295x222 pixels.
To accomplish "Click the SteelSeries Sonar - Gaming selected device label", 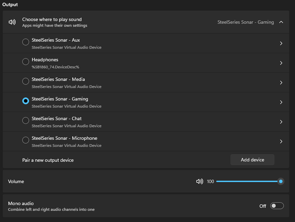I will (x=246, y=22).
